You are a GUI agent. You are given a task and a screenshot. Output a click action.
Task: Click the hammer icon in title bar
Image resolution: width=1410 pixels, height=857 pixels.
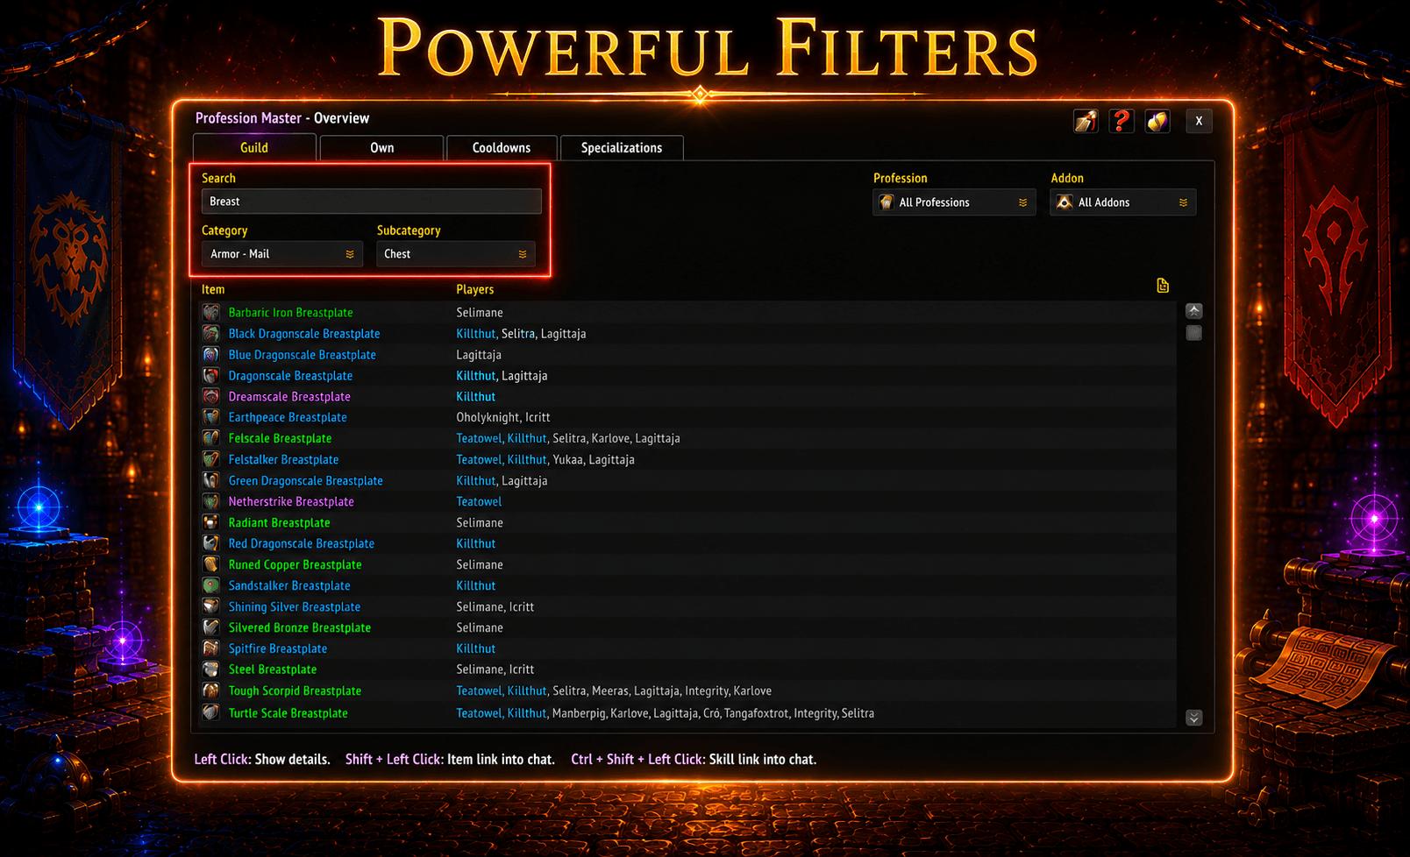tap(1086, 121)
